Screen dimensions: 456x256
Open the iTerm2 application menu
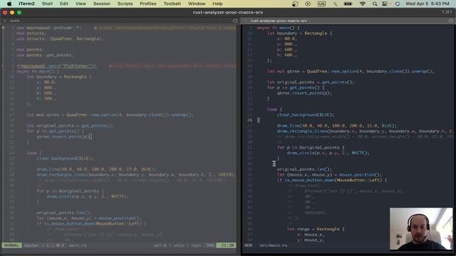coord(26,4)
